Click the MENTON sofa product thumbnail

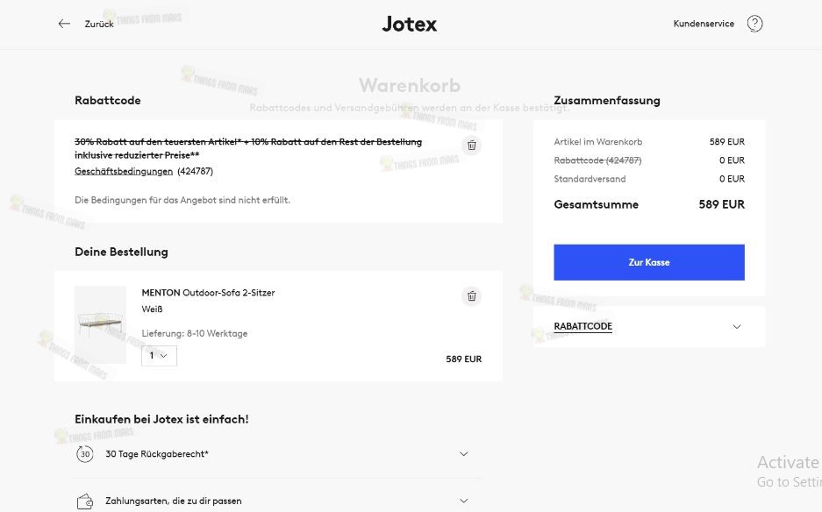click(x=100, y=324)
